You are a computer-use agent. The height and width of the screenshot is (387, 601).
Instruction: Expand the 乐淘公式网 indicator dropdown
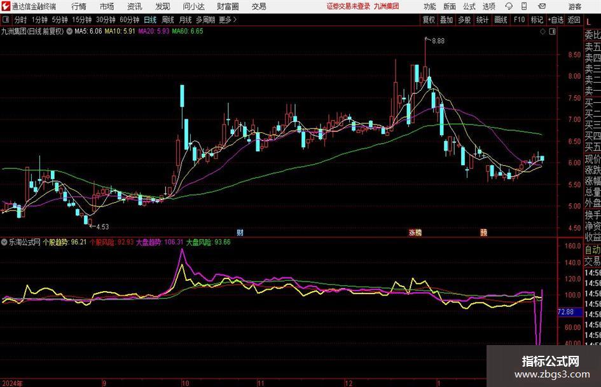4,242
